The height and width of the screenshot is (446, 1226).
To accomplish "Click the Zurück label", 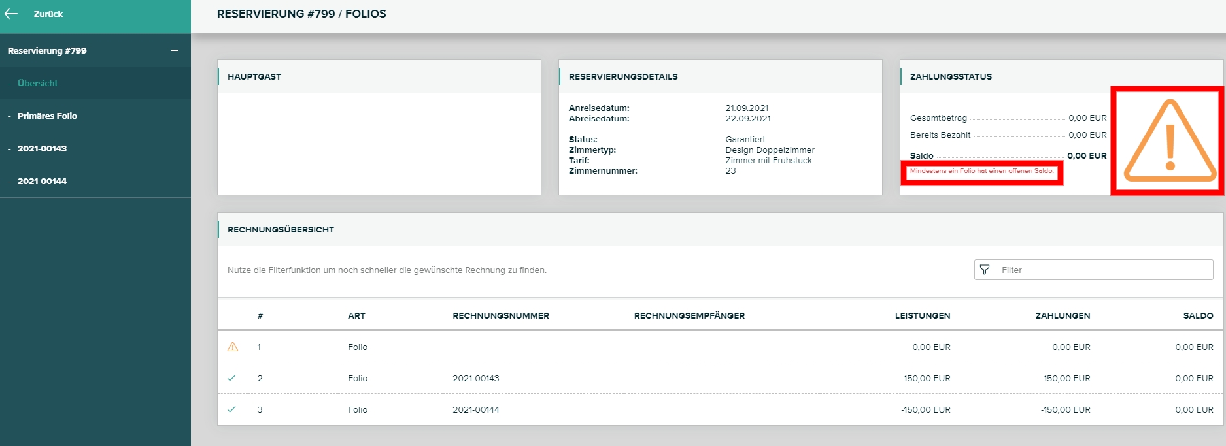I will coord(48,14).
